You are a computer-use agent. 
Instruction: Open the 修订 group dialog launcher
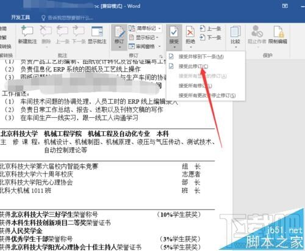click(161, 56)
